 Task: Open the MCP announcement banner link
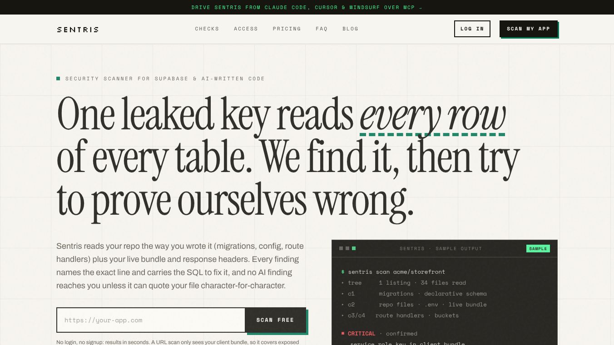pos(307,7)
